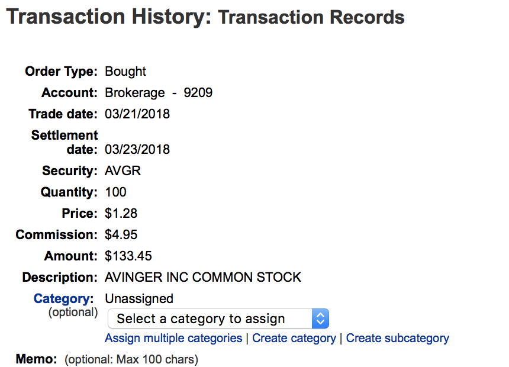Open the Select a category dropdown
The image size is (509, 367).
pos(210,319)
